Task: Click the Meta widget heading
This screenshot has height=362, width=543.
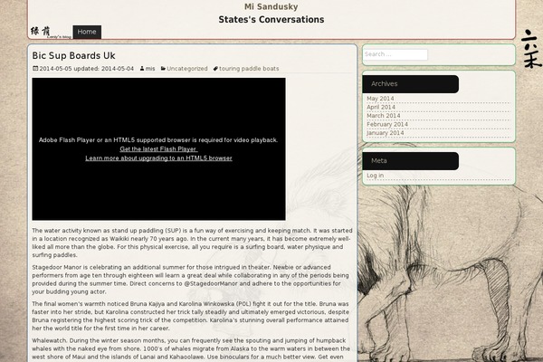Action: click(x=410, y=161)
